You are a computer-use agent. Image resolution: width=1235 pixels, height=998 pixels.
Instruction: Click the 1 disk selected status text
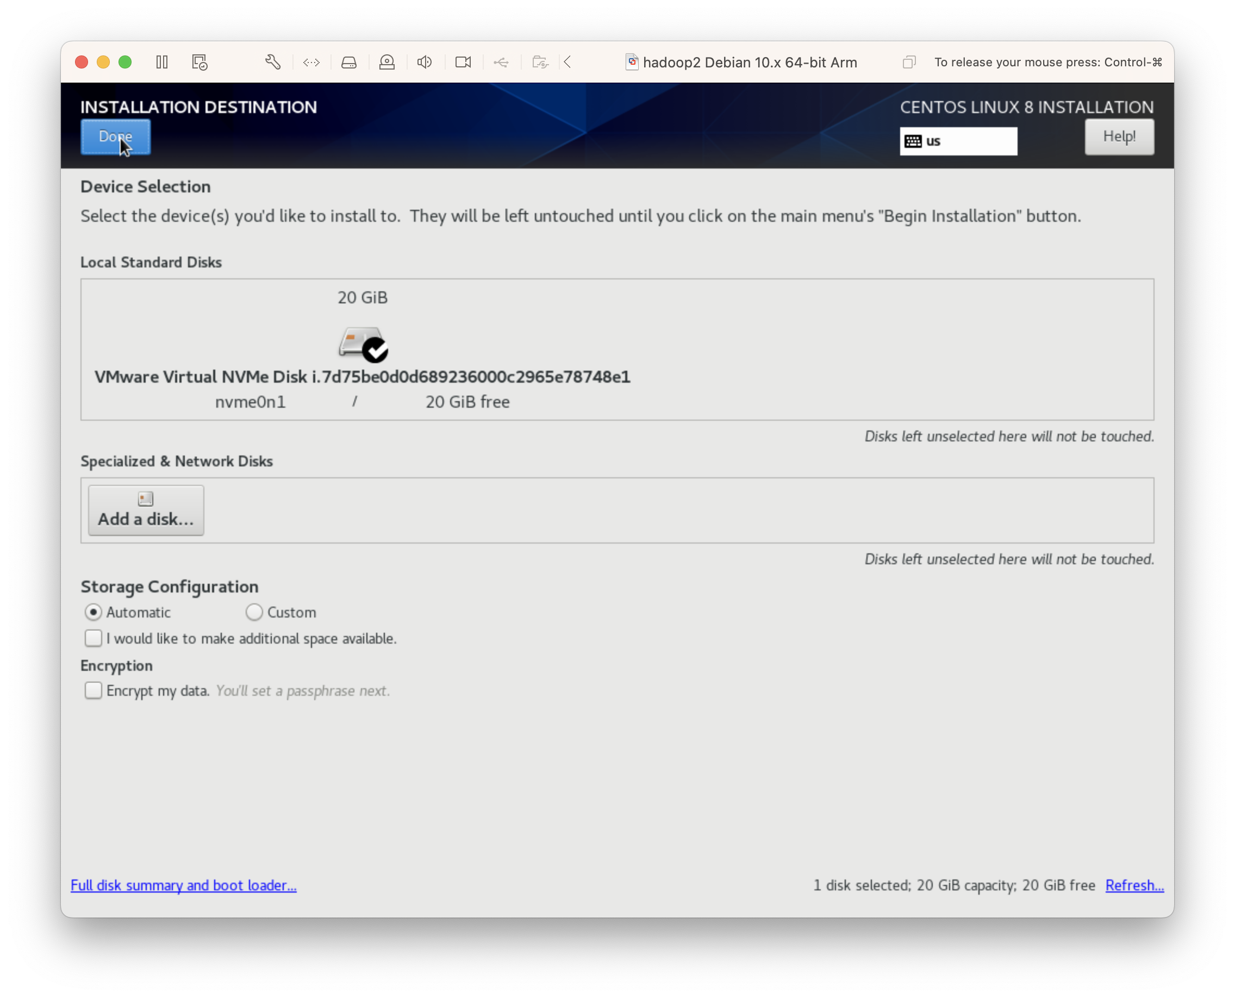(954, 885)
